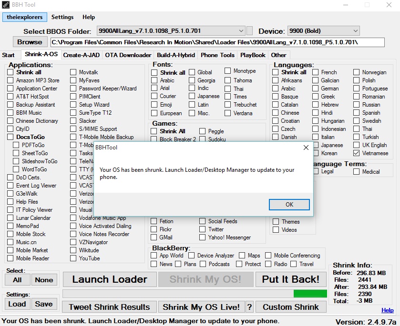Check the French language checkbox

(x=315, y=72)
